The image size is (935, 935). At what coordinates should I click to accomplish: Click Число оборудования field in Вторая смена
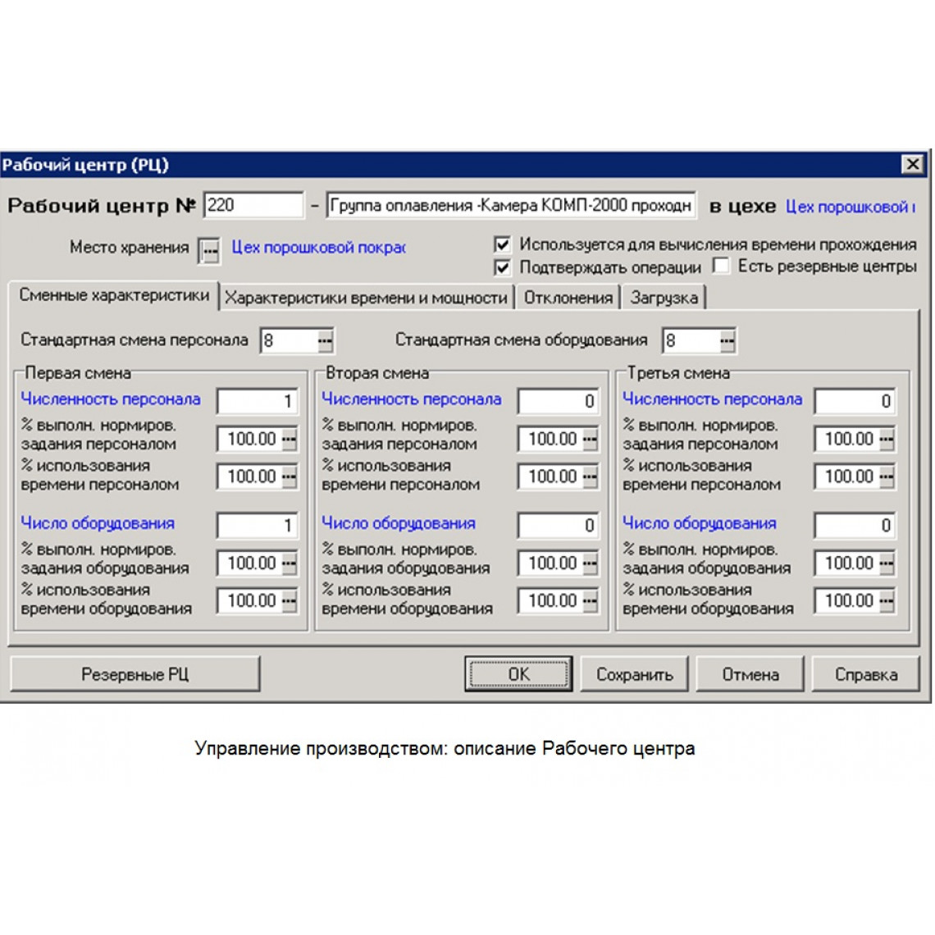pos(559,526)
